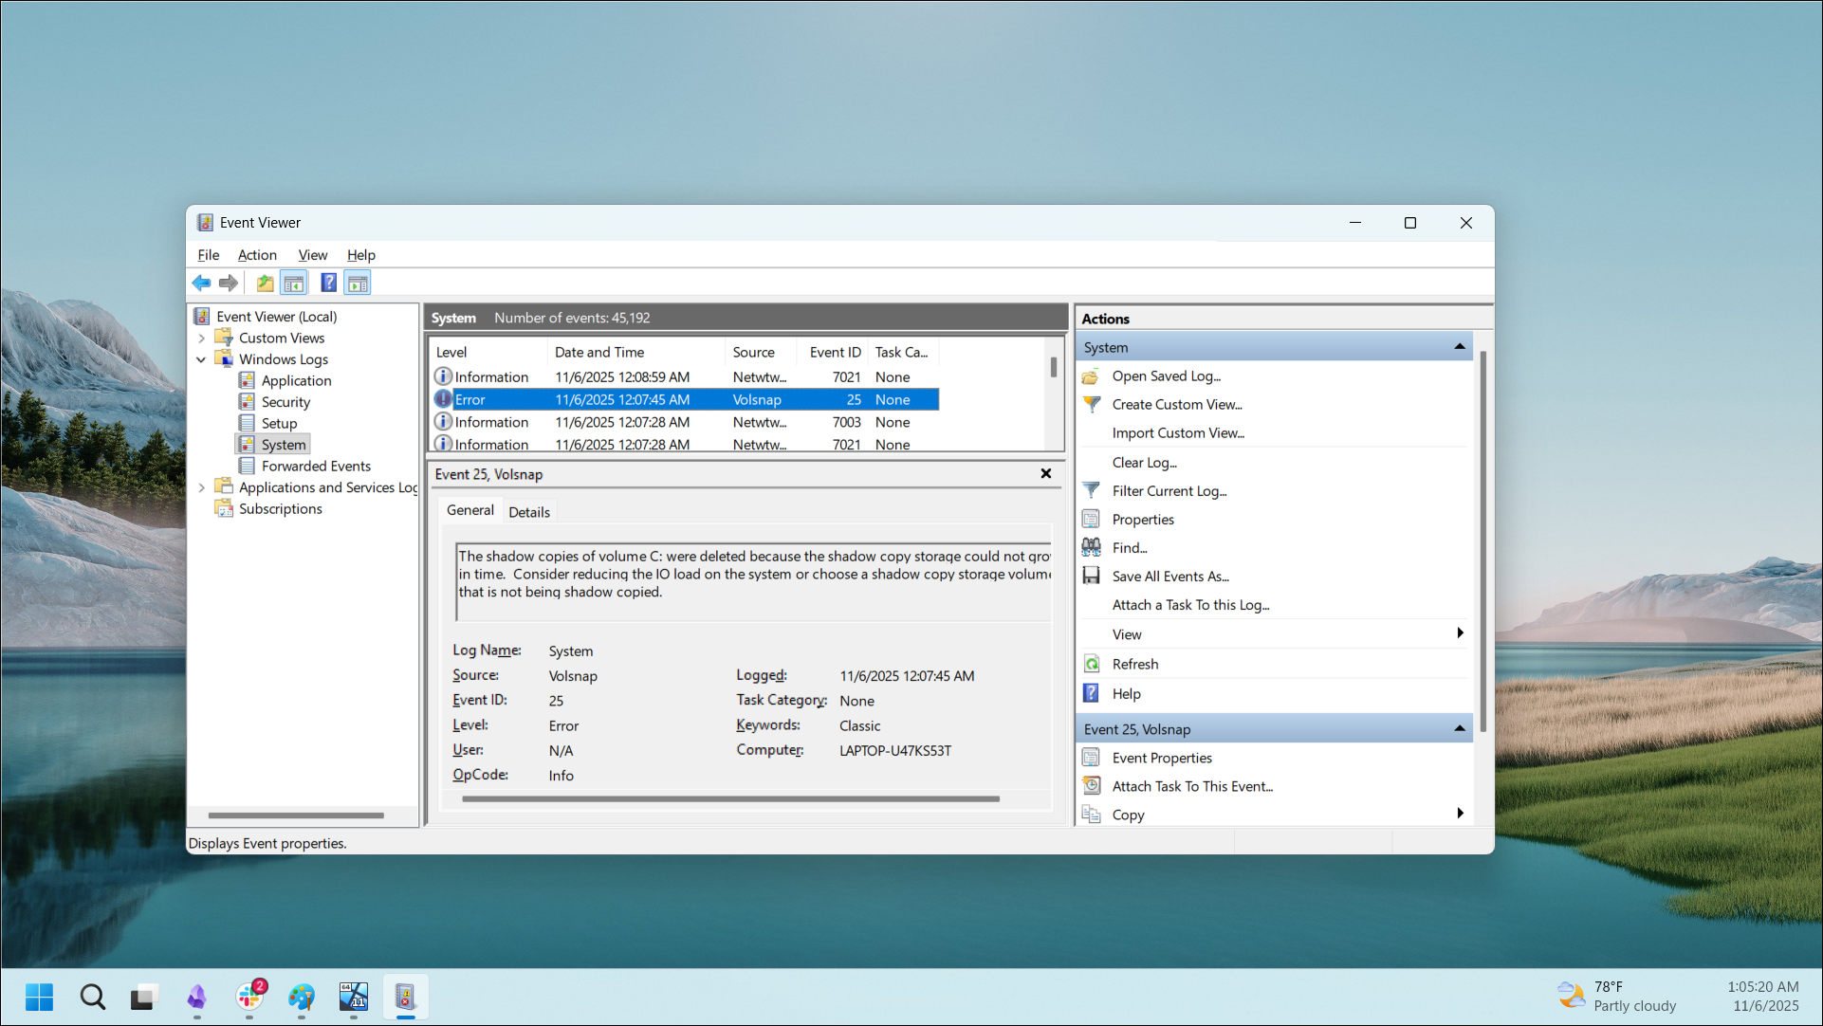Viewport: 1823px width, 1026px height.
Task: Select the Setup log in tree
Action: pos(279,424)
